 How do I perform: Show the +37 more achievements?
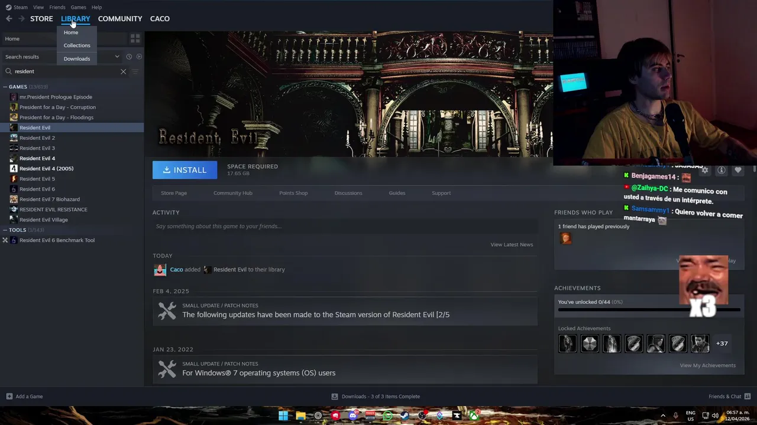(722, 344)
